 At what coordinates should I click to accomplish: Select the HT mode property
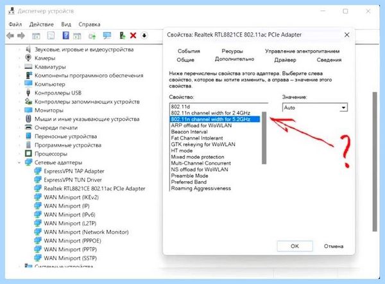click(x=182, y=150)
